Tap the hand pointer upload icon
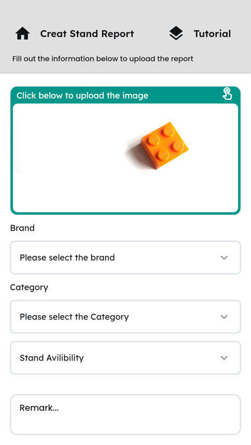 [227, 94]
